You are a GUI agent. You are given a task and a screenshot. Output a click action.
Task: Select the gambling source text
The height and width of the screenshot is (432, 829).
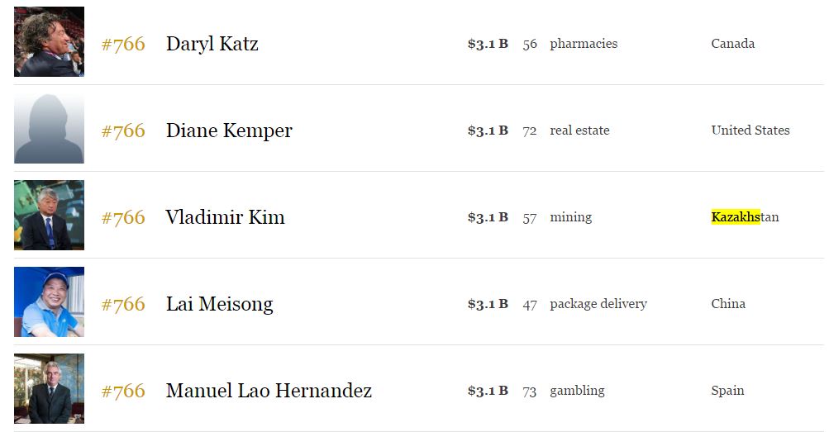pos(578,391)
